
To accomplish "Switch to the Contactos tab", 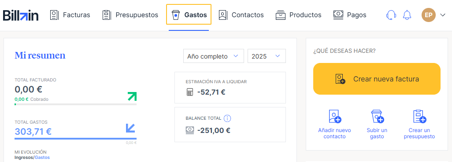I will pos(241,15).
